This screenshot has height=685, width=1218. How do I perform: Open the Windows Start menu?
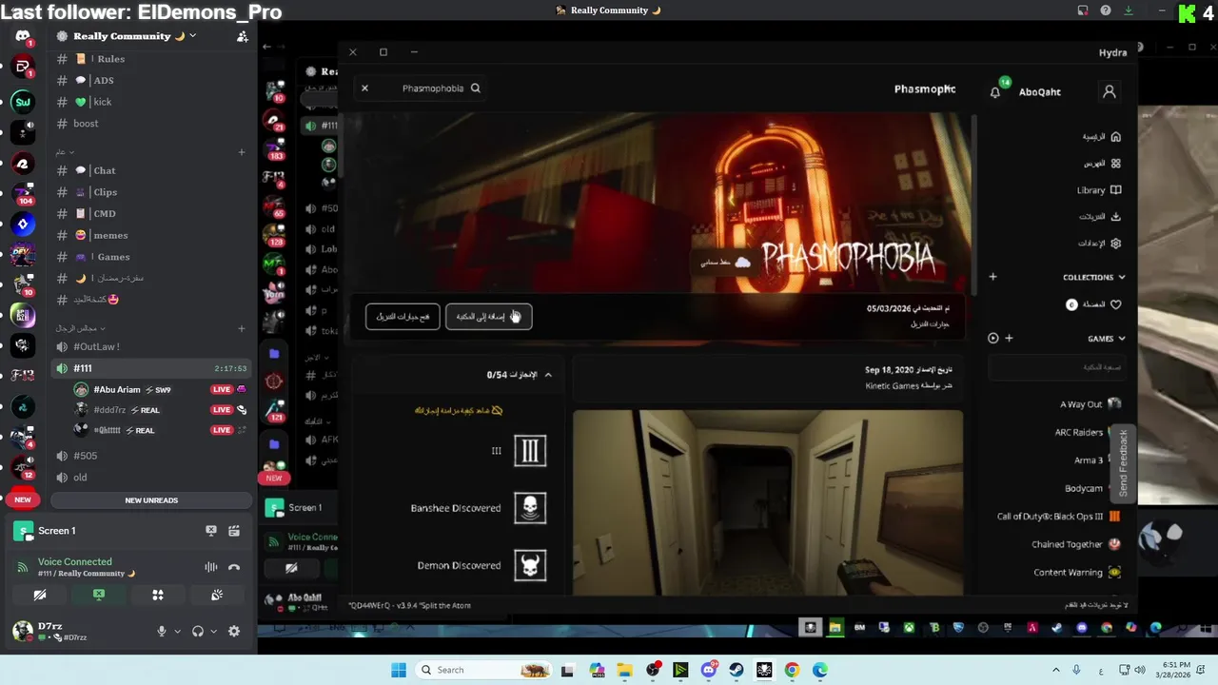pos(399,670)
